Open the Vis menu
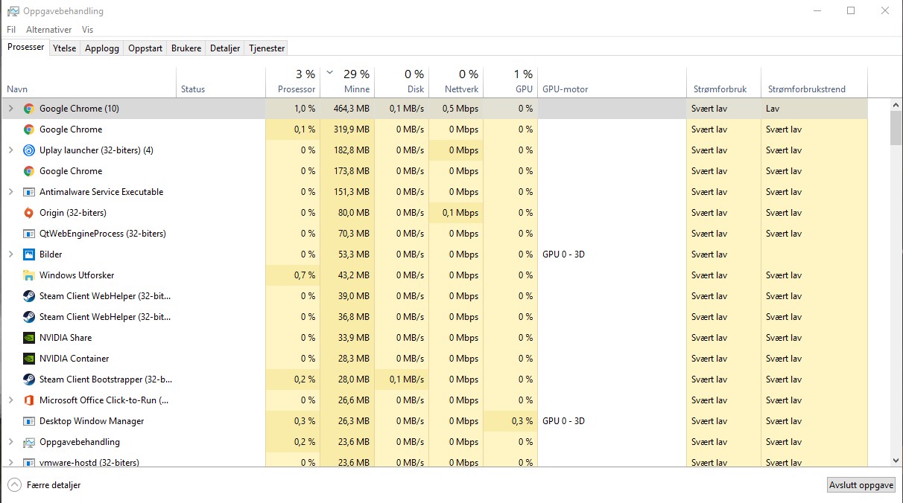 point(88,30)
